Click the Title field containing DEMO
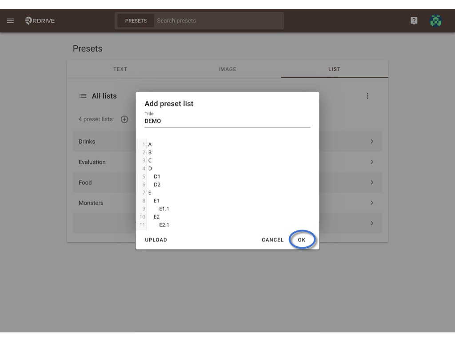 coord(227,121)
